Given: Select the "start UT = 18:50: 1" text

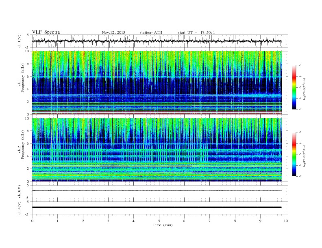Looking at the screenshot, I should [x=196, y=32].
